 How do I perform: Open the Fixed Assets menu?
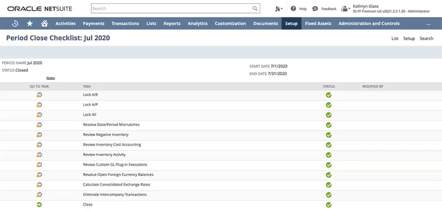coord(318,24)
